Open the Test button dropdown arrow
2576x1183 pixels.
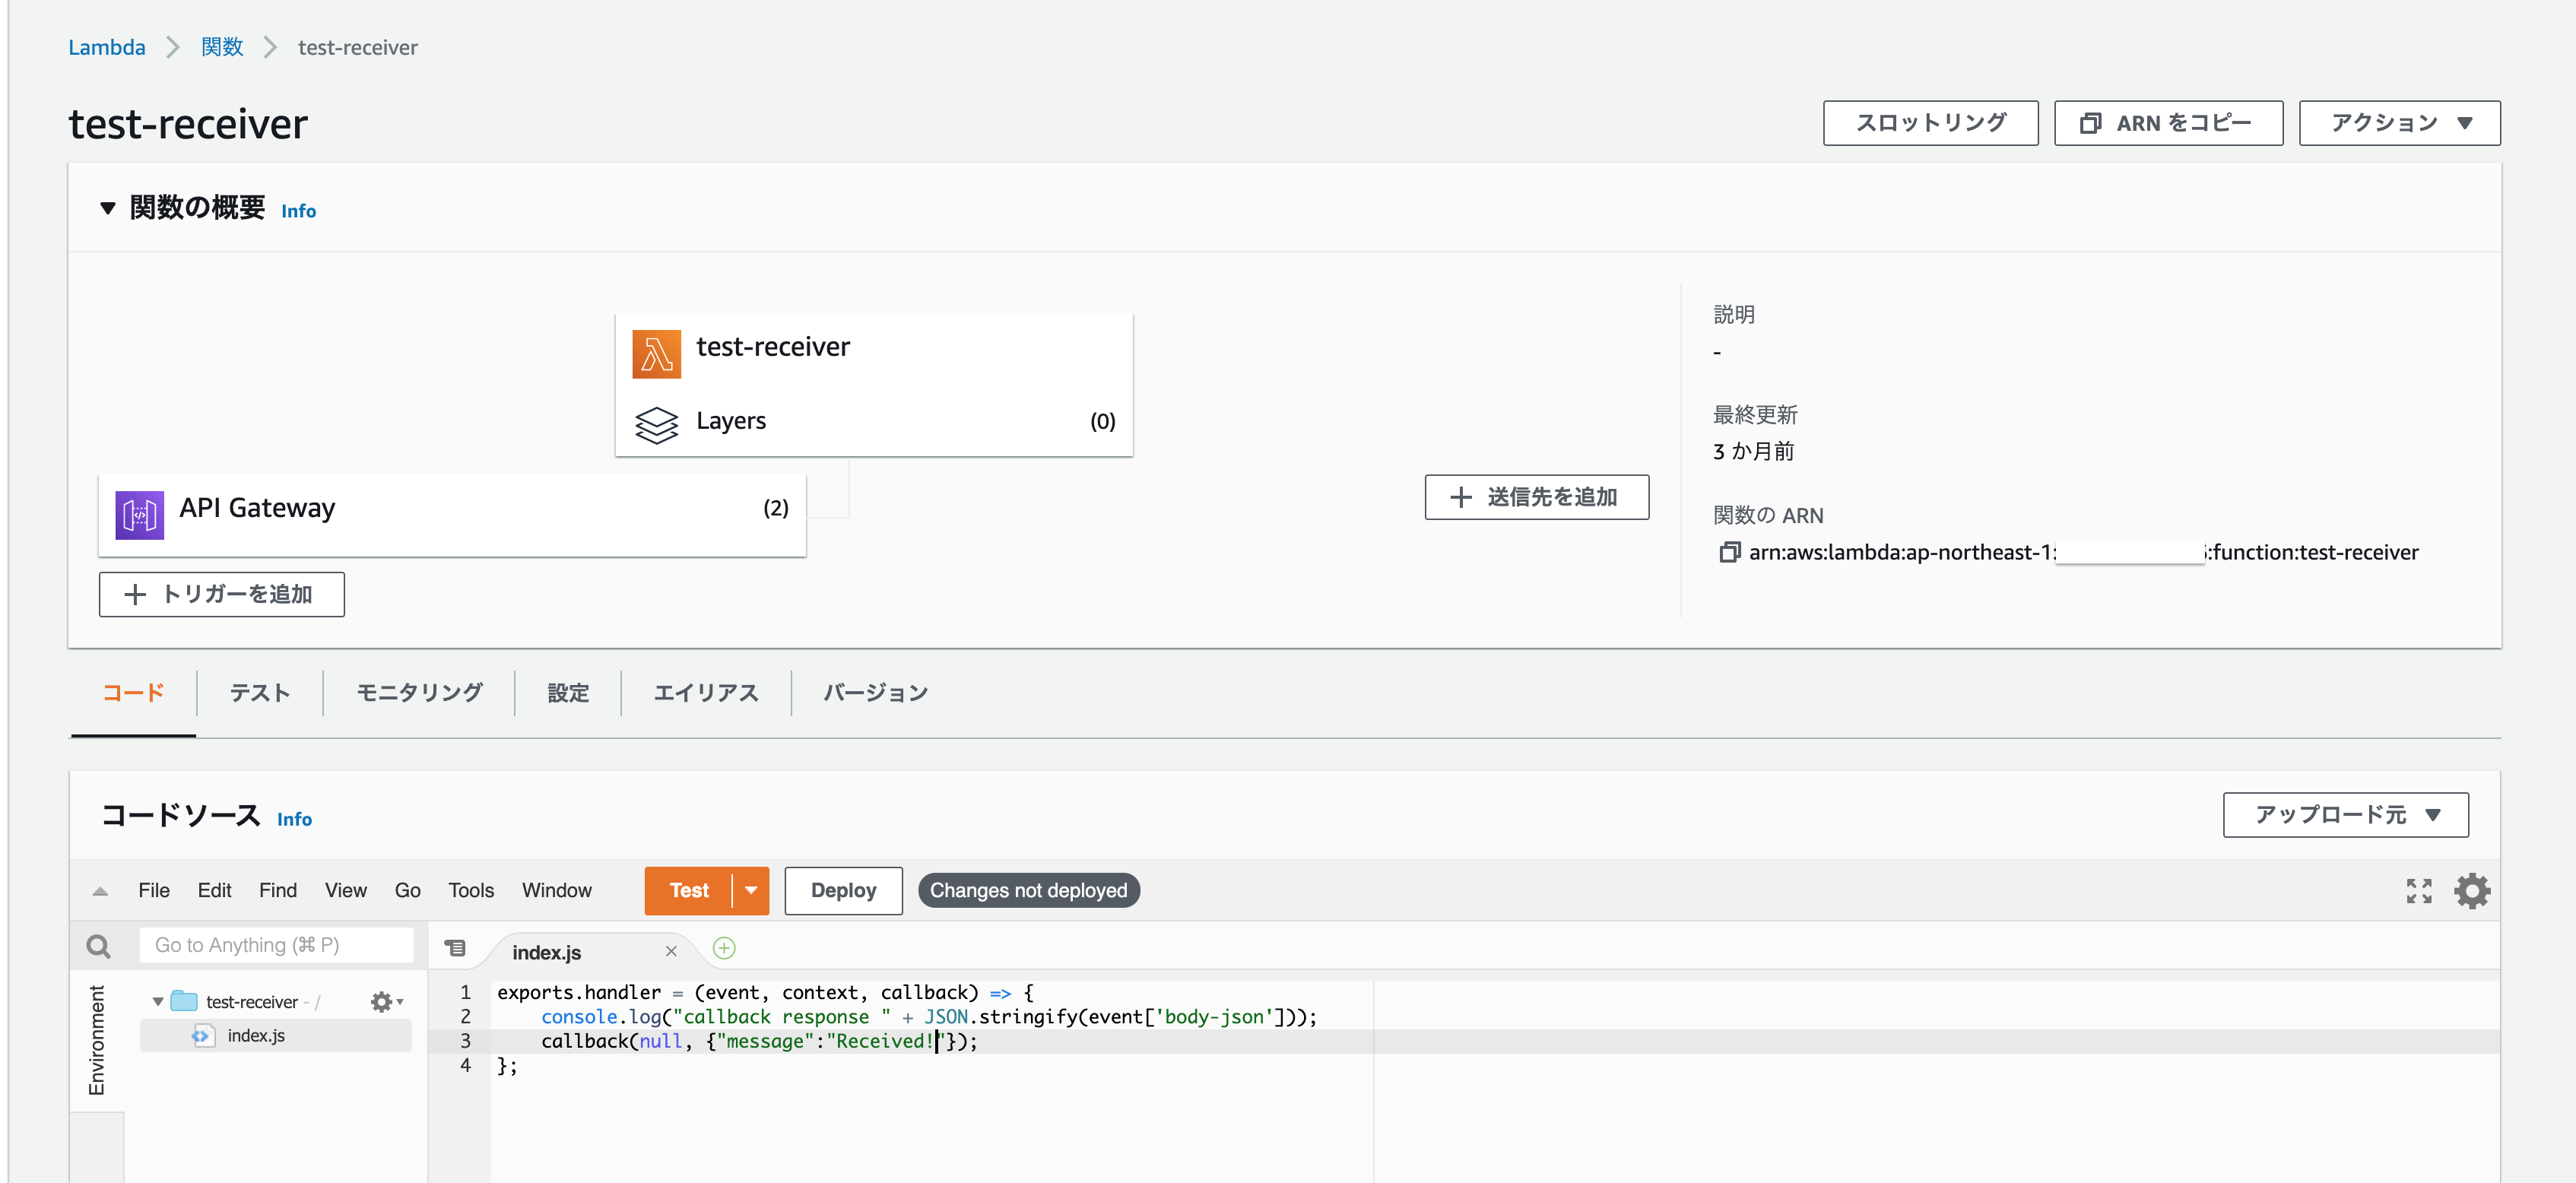pos(751,890)
